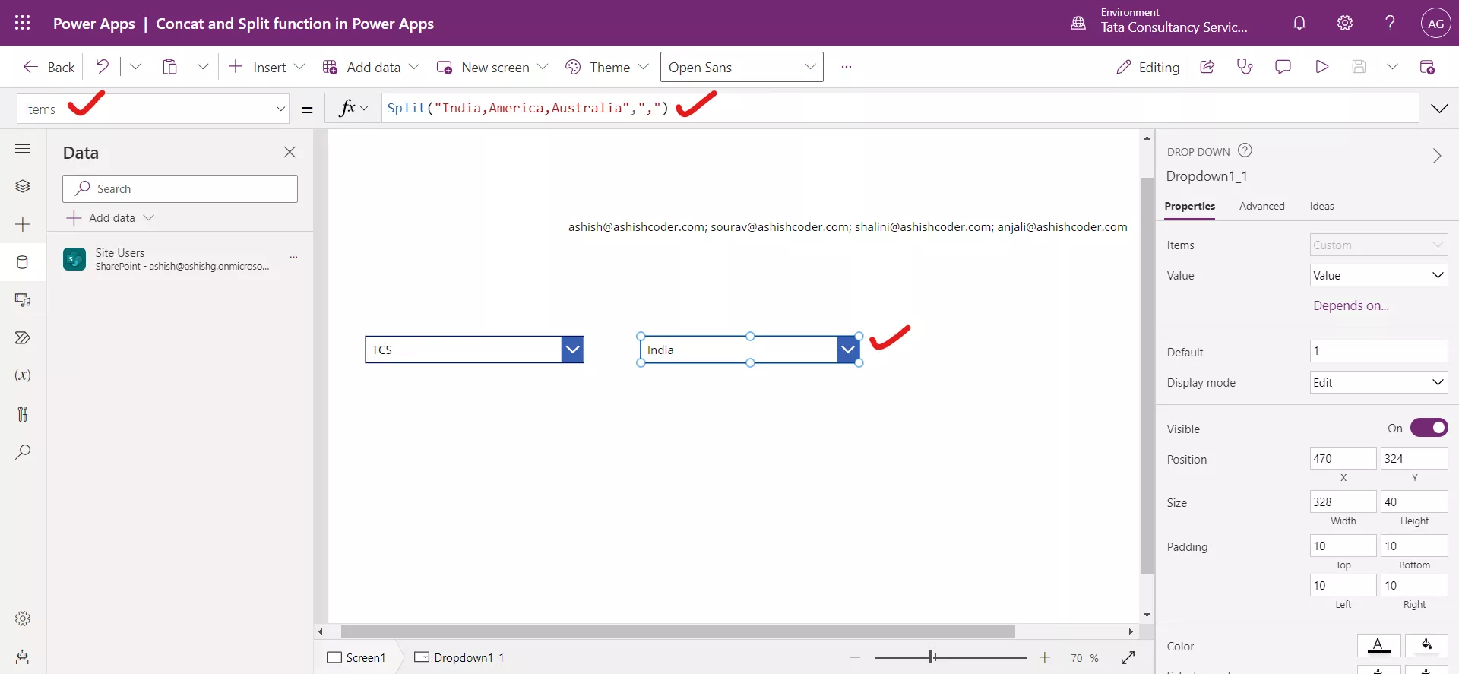Open the Variables (x) icon

(23, 375)
